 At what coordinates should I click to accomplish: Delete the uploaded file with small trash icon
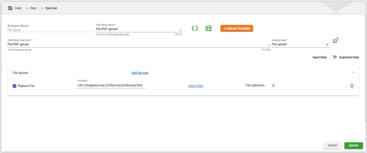[273, 86]
